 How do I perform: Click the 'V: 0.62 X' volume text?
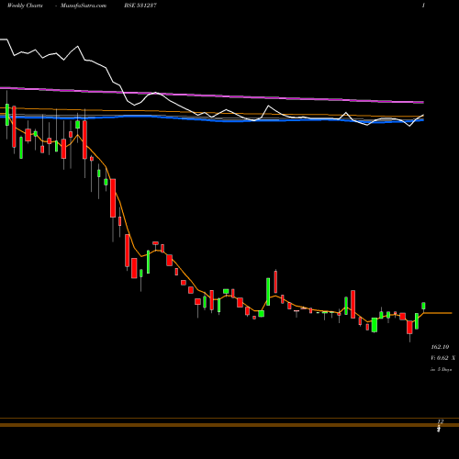tap(442, 358)
